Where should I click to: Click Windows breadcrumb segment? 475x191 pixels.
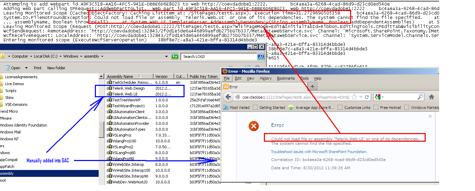click(70, 56)
